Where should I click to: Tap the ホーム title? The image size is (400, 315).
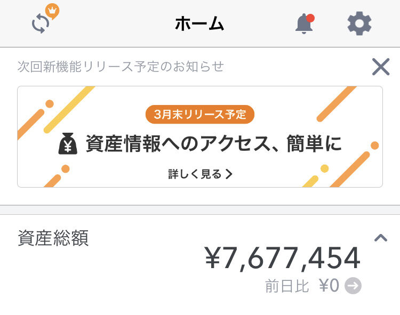point(199,23)
